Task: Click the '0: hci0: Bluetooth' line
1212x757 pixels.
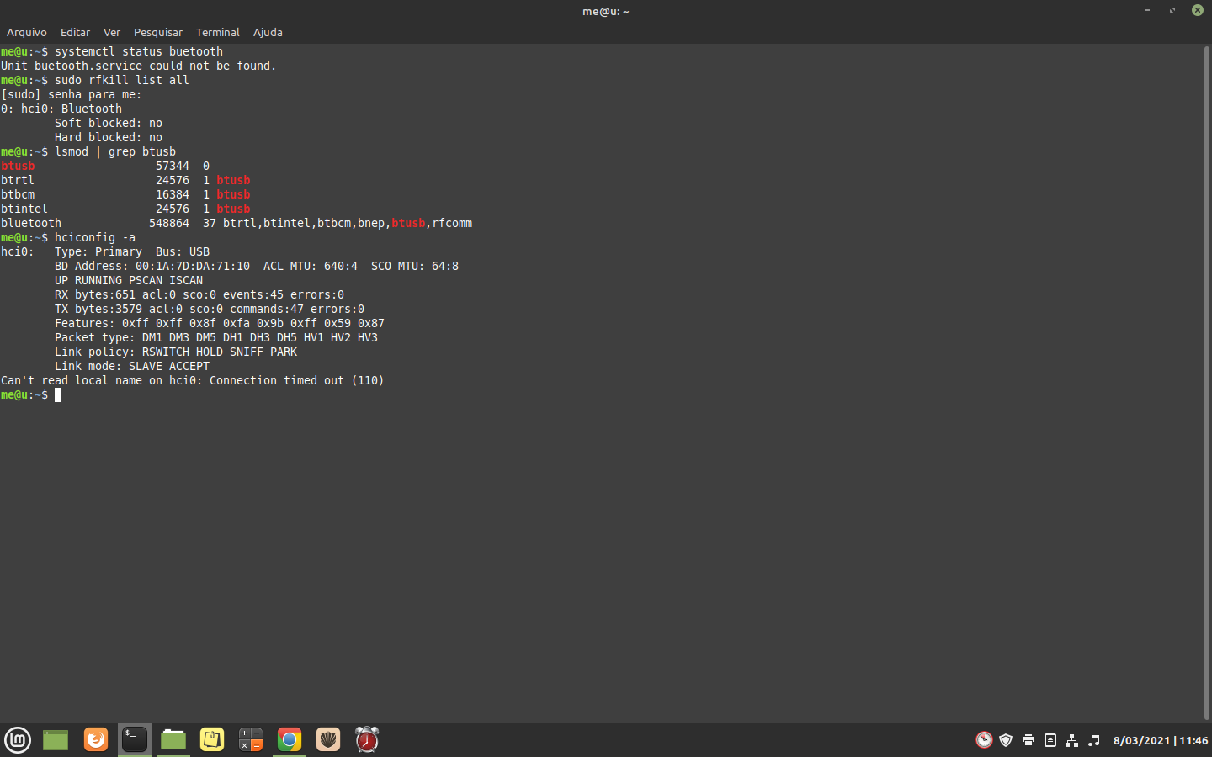Action: point(61,109)
